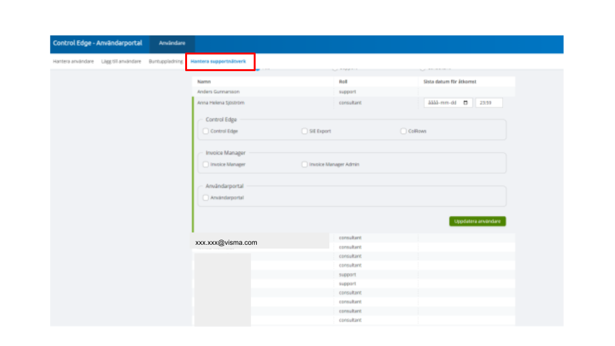Click the Namn column header
Screen dimensions: 615x346
point(204,81)
